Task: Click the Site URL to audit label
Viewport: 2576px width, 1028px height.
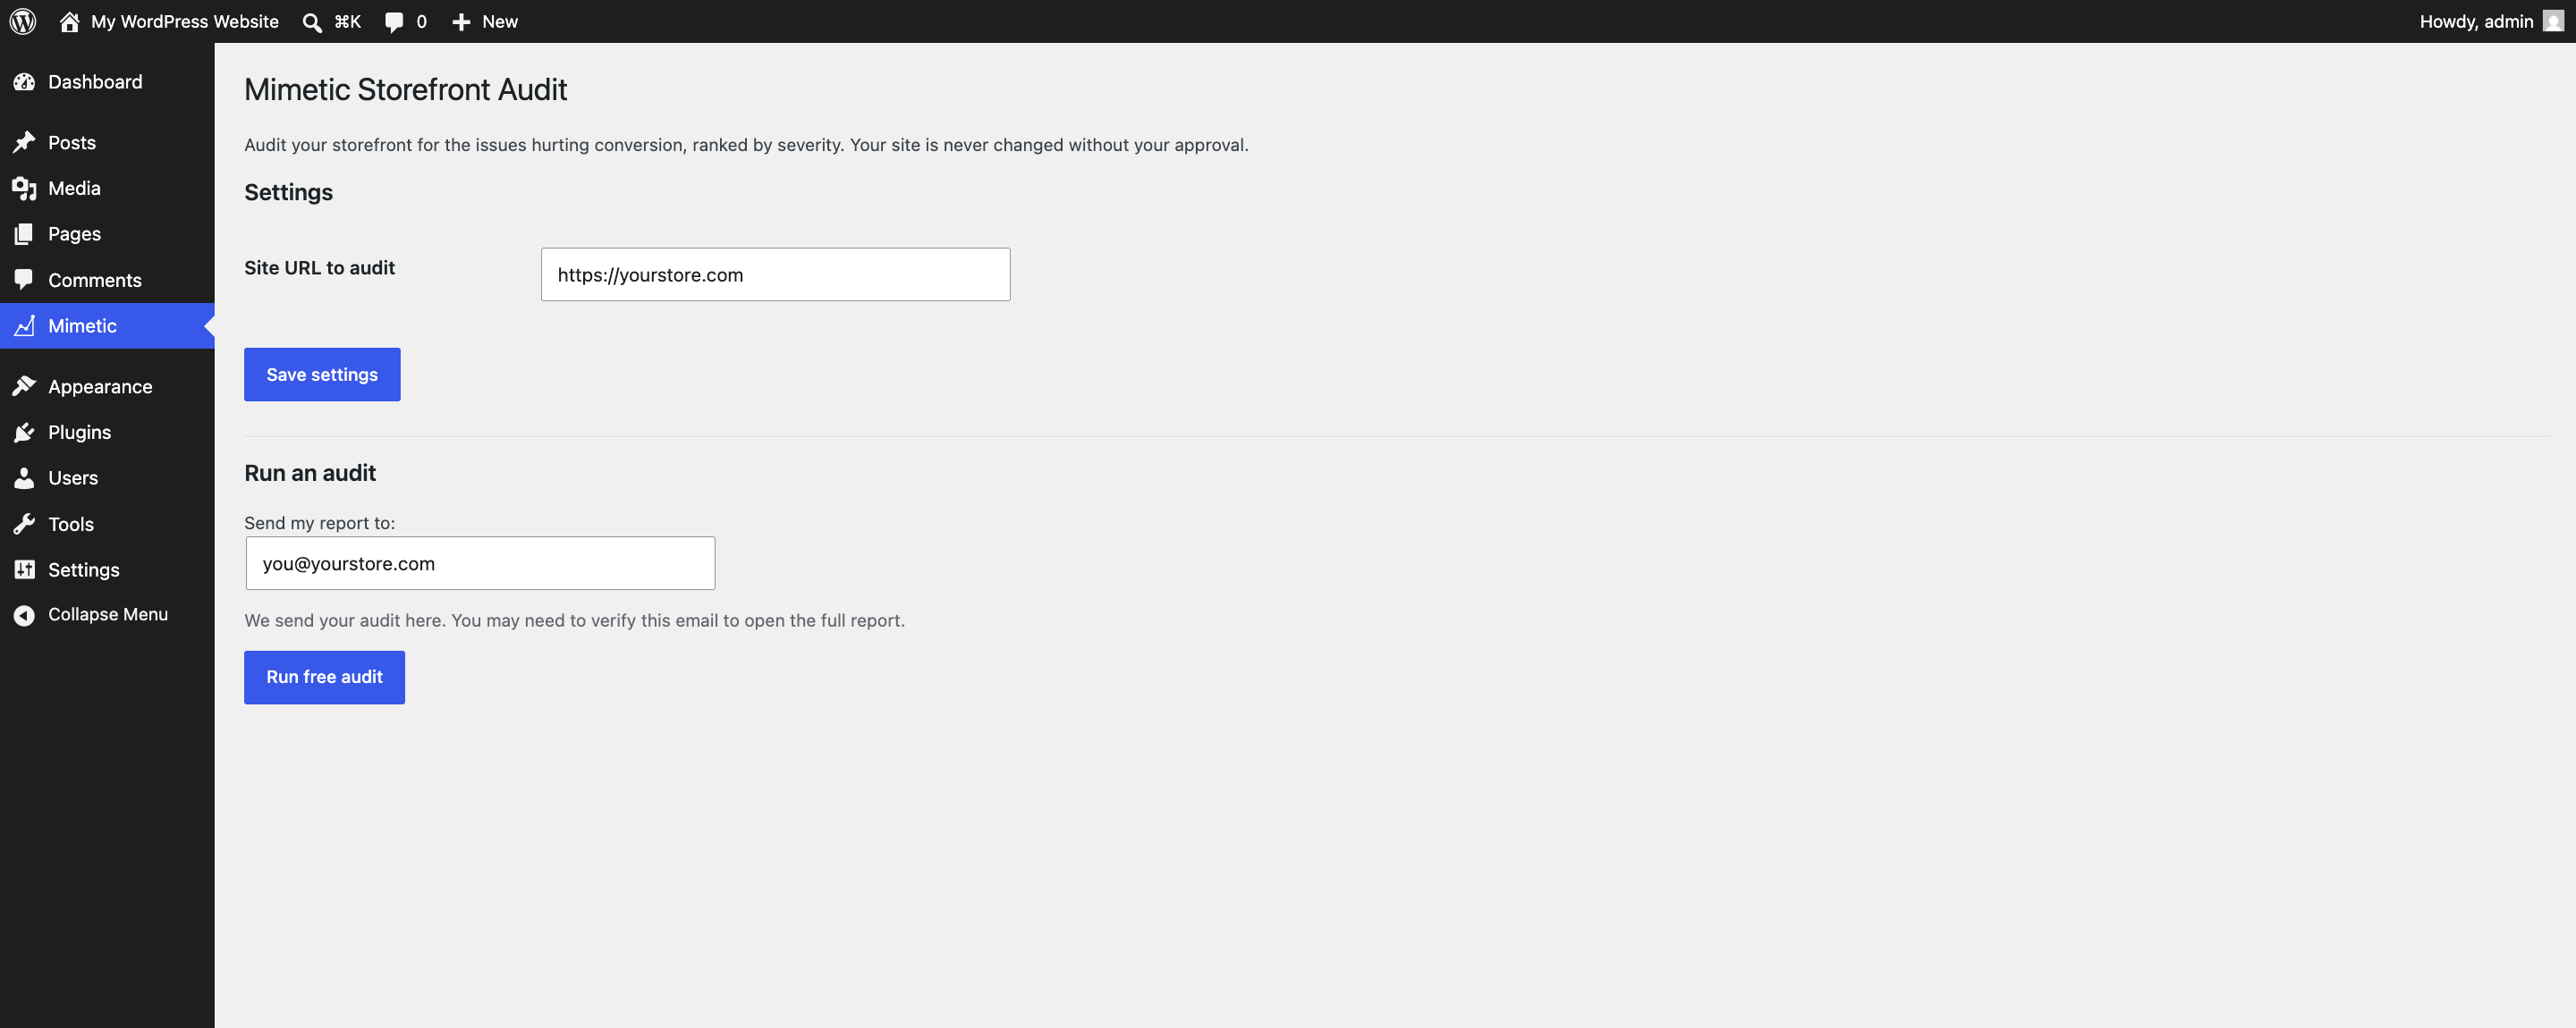Action: pos(319,268)
